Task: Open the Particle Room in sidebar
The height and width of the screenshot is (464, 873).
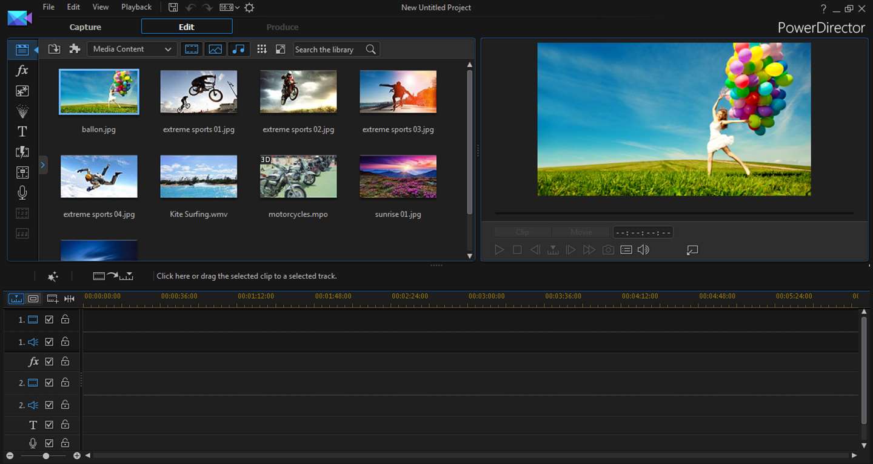Action: (22, 111)
